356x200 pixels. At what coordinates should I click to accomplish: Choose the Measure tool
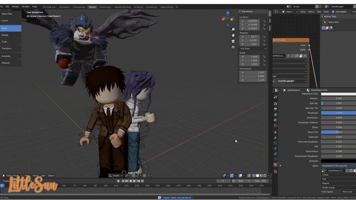11,63
